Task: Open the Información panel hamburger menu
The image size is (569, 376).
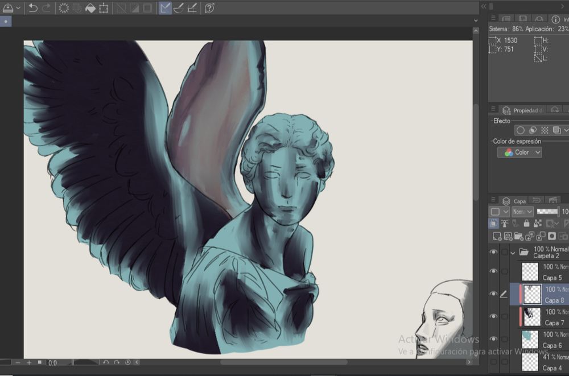Action: (493, 18)
